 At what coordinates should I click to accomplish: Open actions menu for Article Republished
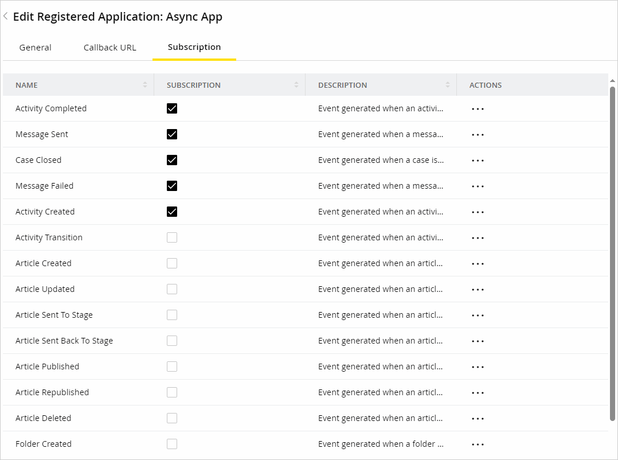pos(478,393)
